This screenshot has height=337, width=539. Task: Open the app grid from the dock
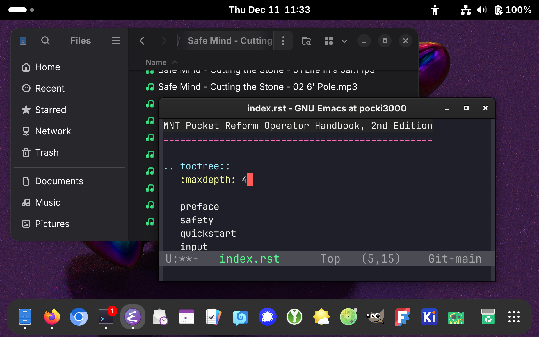(514, 317)
